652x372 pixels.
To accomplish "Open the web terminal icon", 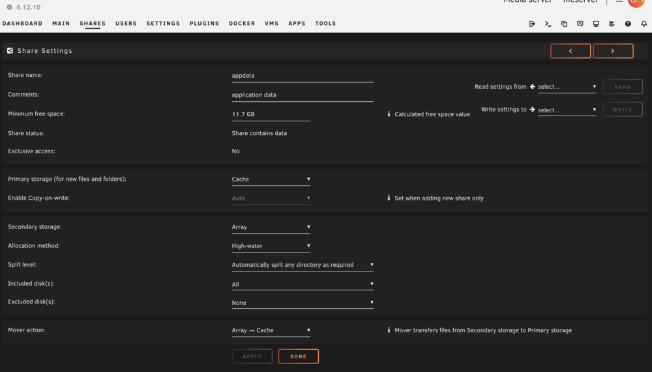I will click(x=548, y=23).
